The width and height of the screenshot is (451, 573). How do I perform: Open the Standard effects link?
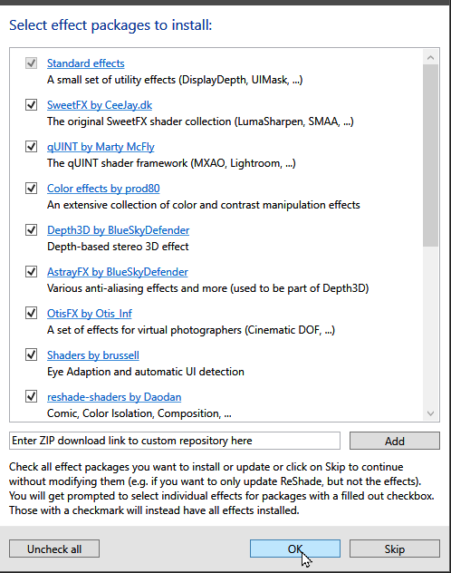[86, 63]
